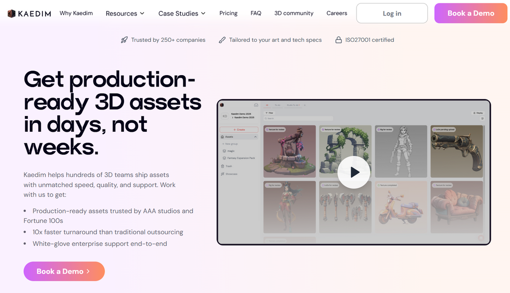Click the inbox icon atop the demo sidebar
The image size is (510, 293).
click(256, 105)
